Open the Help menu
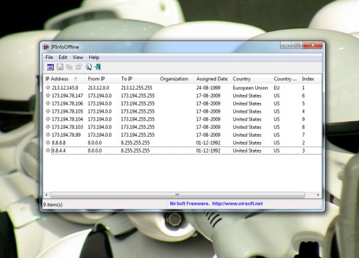This screenshot has height=258, width=359. [94, 57]
